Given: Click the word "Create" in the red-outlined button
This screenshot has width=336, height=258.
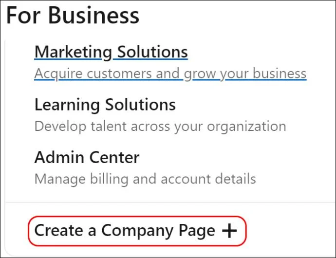Looking at the screenshot, I should pos(58,231).
